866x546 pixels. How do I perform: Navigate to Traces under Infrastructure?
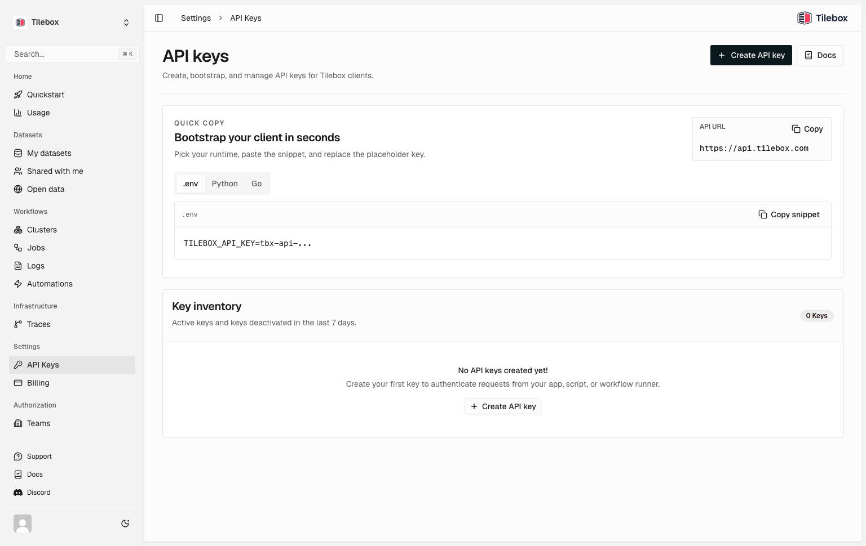pyautogui.click(x=72, y=324)
